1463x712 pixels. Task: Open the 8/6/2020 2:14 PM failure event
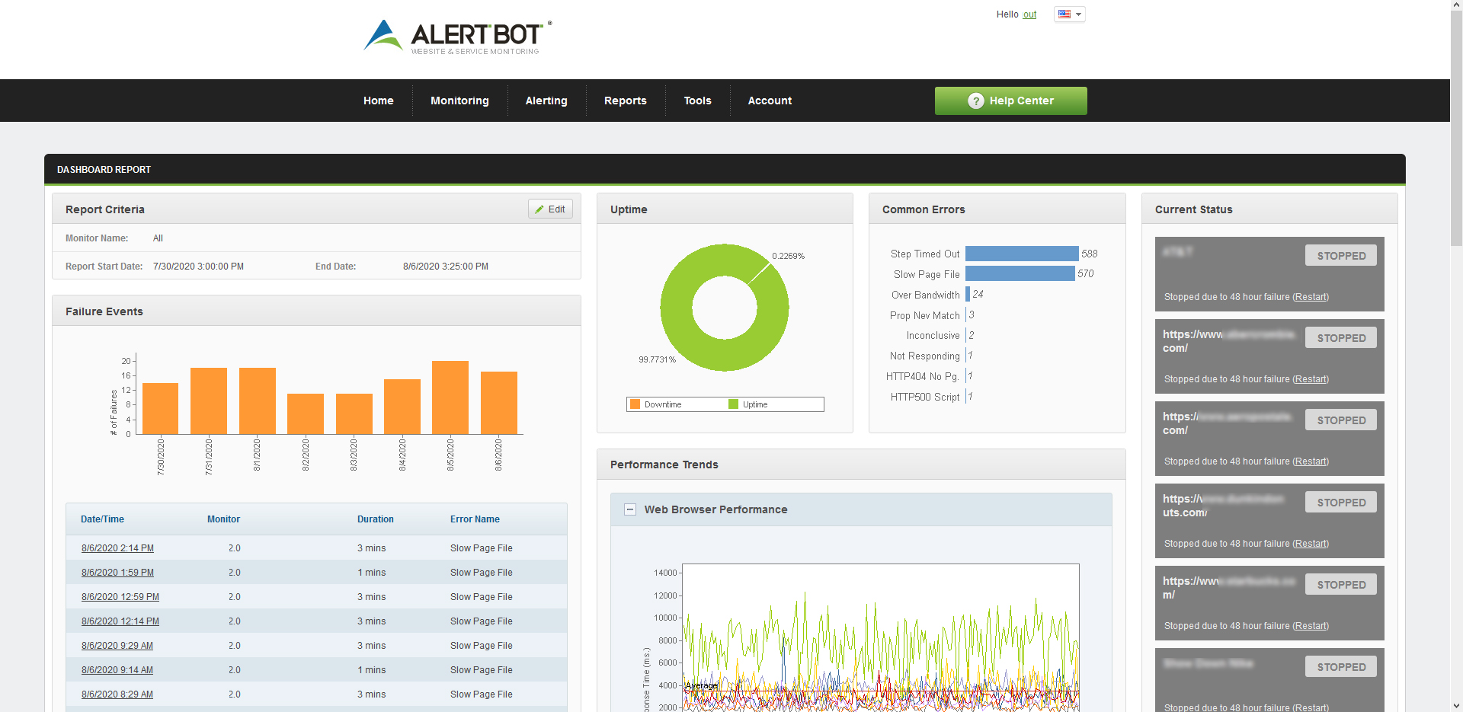click(117, 548)
